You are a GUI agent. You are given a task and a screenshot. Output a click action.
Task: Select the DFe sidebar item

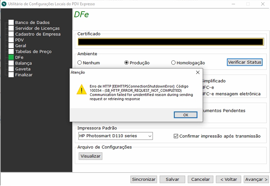click(19, 57)
